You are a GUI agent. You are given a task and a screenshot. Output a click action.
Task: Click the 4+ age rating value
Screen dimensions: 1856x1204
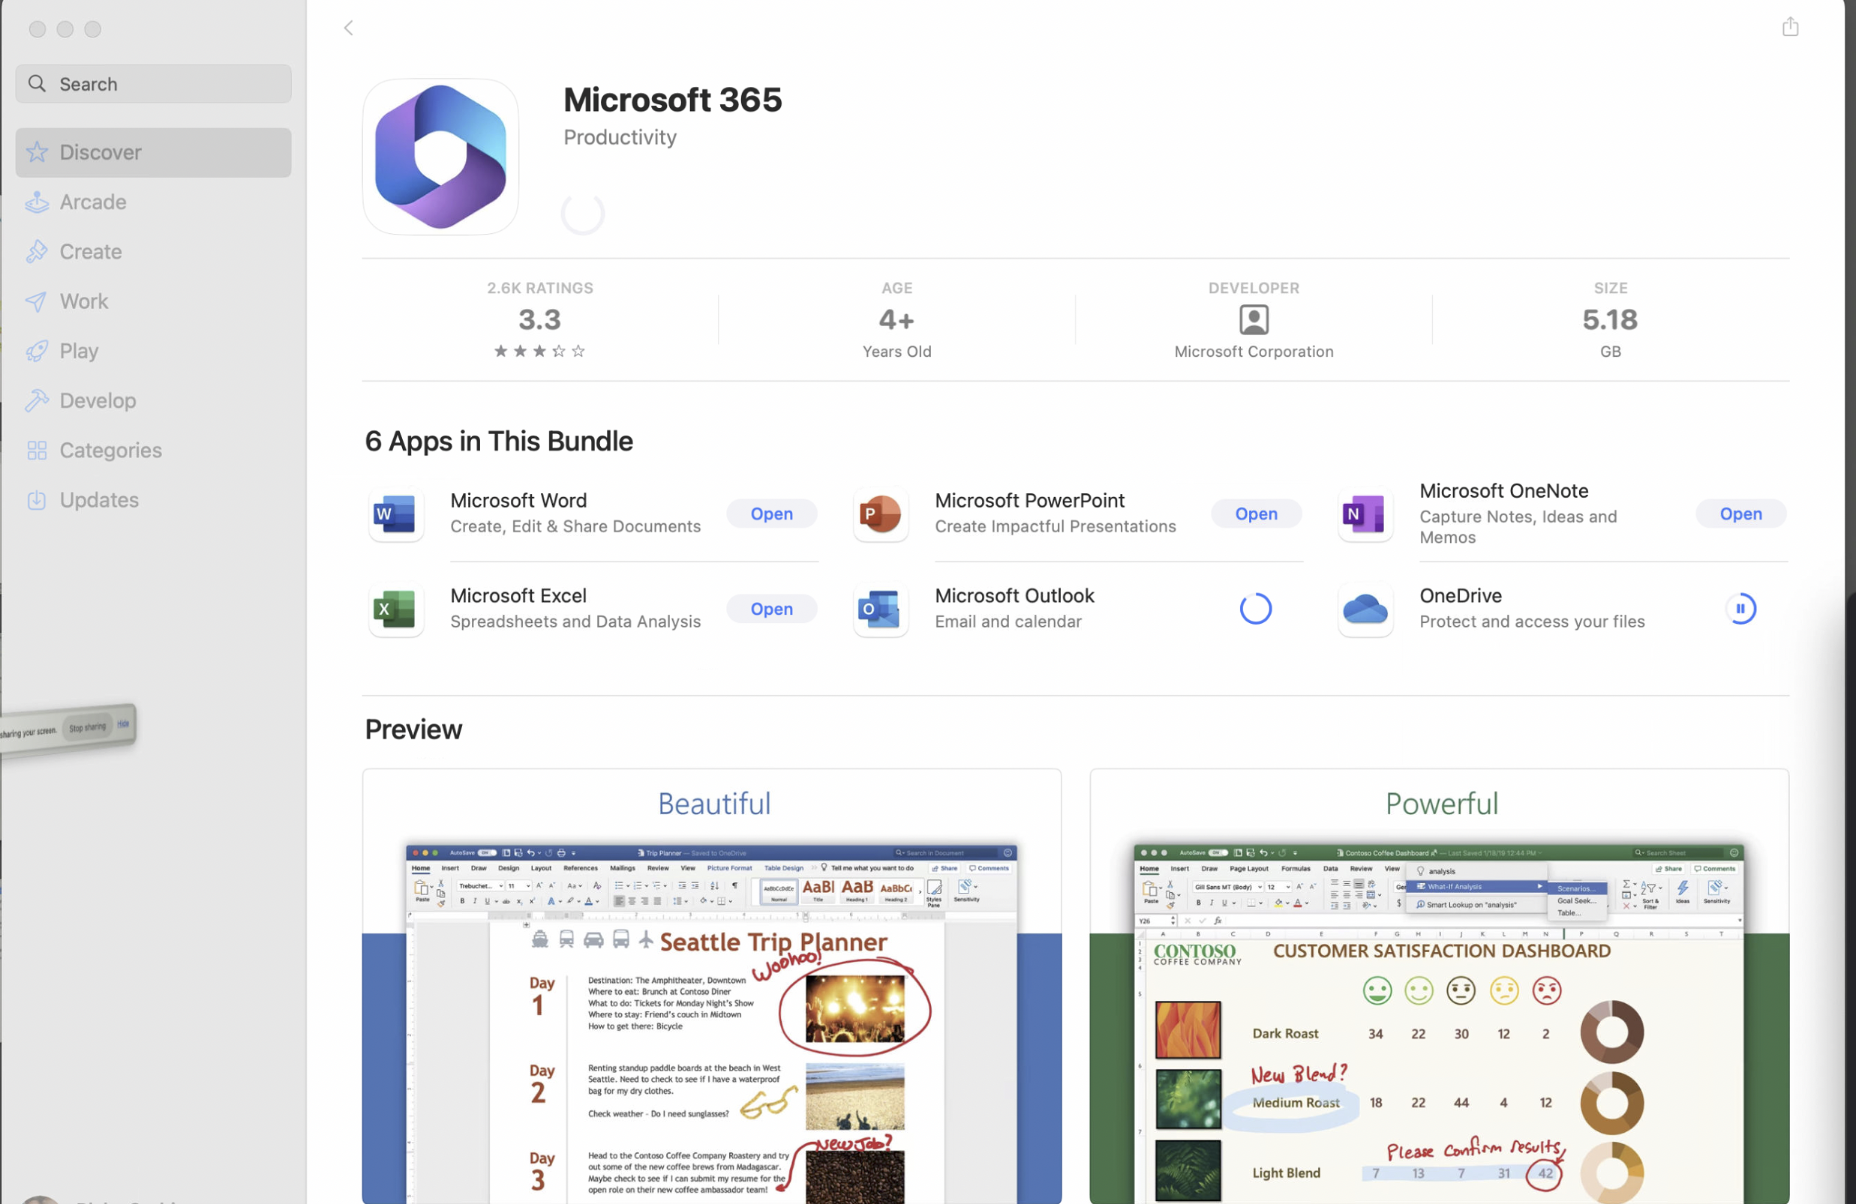coord(896,319)
